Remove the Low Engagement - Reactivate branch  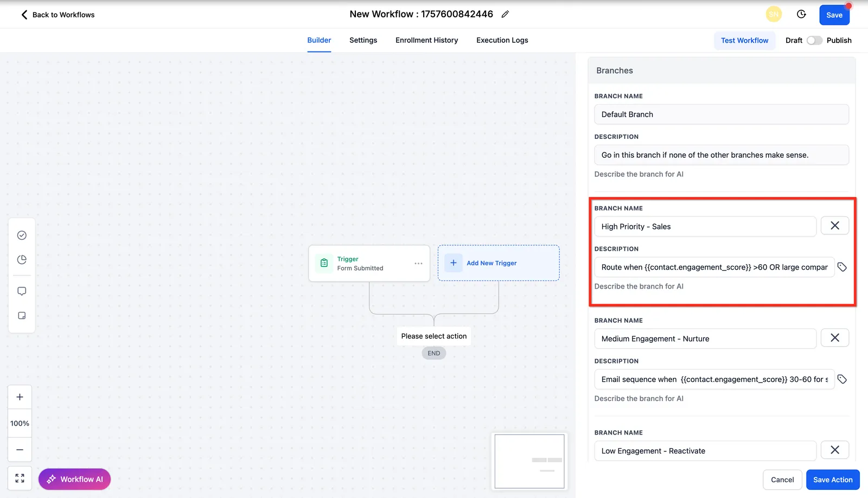point(834,450)
